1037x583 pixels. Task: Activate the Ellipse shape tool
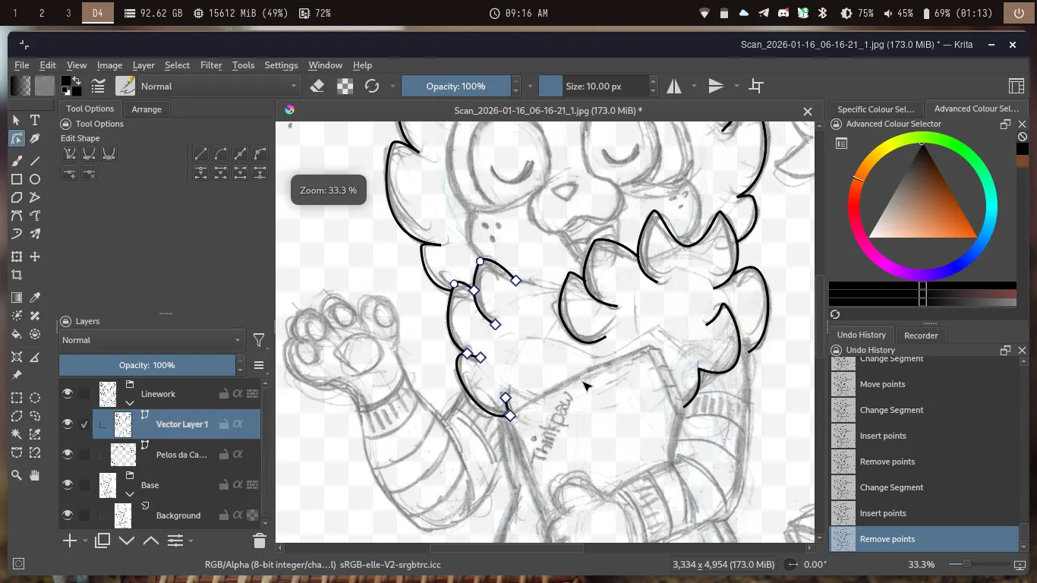pyautogui.click(x=35, y=179)
